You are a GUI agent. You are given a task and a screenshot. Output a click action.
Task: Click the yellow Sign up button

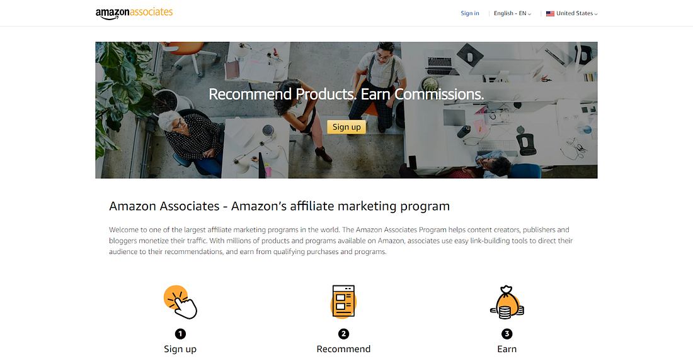coord(346,127)
